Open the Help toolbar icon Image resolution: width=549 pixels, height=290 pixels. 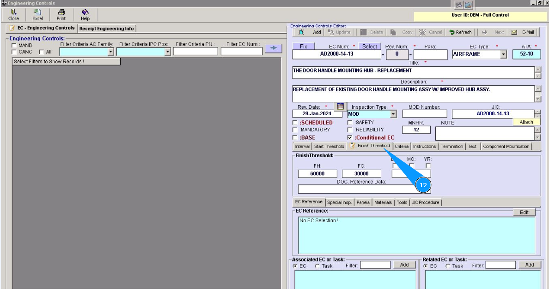point(85,12)
